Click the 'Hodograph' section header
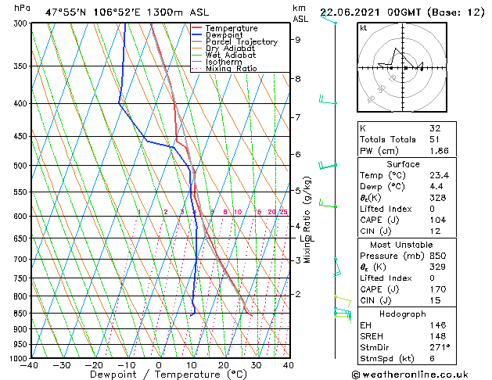The height and width of the screenshot is (380, 492). (x=403, y=314)
